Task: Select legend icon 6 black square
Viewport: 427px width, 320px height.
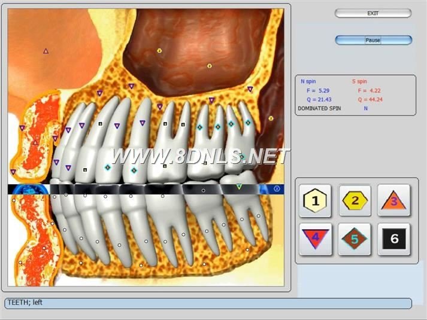Action: pos(393,239)
